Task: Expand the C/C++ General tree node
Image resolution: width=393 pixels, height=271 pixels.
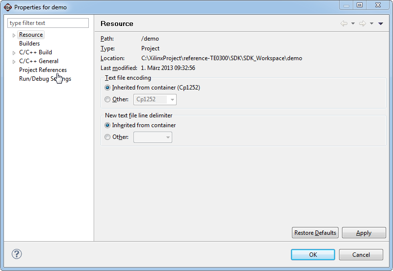Action: coord(14,62)
